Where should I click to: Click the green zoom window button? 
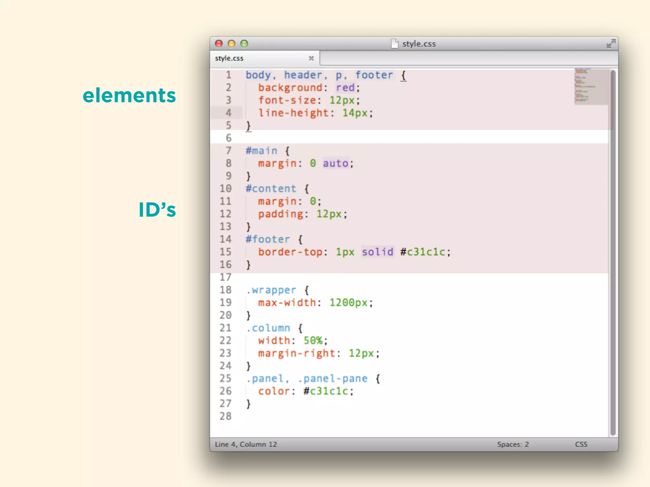click(244, 44)
